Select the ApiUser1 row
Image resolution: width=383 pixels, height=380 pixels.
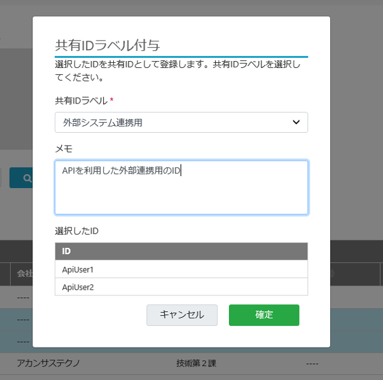pyautogui.click(x=181, y=269)
